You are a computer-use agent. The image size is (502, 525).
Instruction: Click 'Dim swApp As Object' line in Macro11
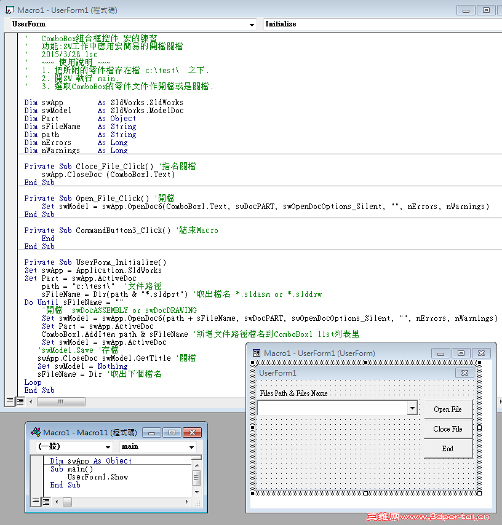91,461
